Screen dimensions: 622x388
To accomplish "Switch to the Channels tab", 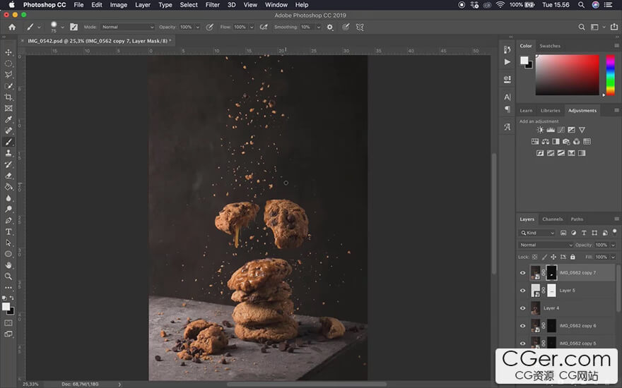I will point(552,219).
